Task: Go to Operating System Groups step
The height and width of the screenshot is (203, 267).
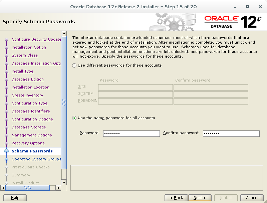Action: (x=36, y=159)
